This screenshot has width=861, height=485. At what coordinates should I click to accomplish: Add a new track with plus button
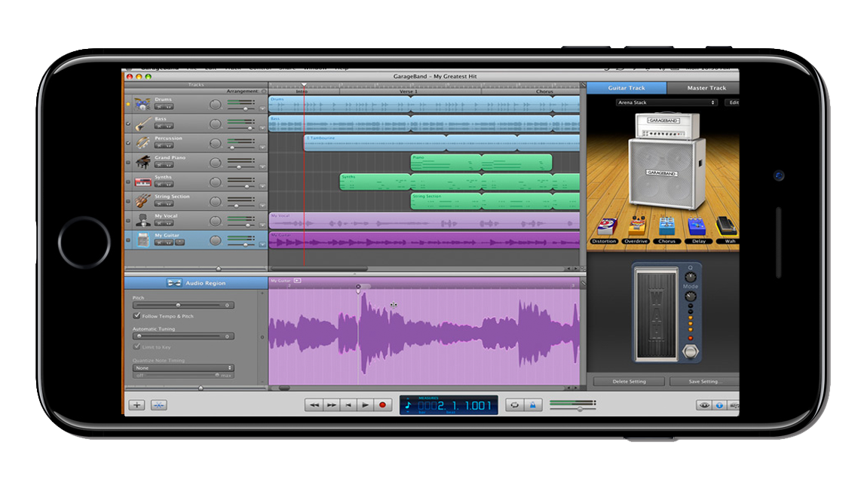coord(136,405)
